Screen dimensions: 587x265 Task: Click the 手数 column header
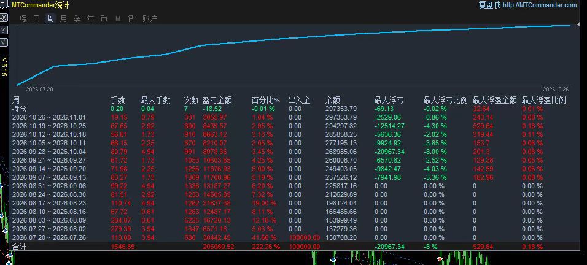117,100
